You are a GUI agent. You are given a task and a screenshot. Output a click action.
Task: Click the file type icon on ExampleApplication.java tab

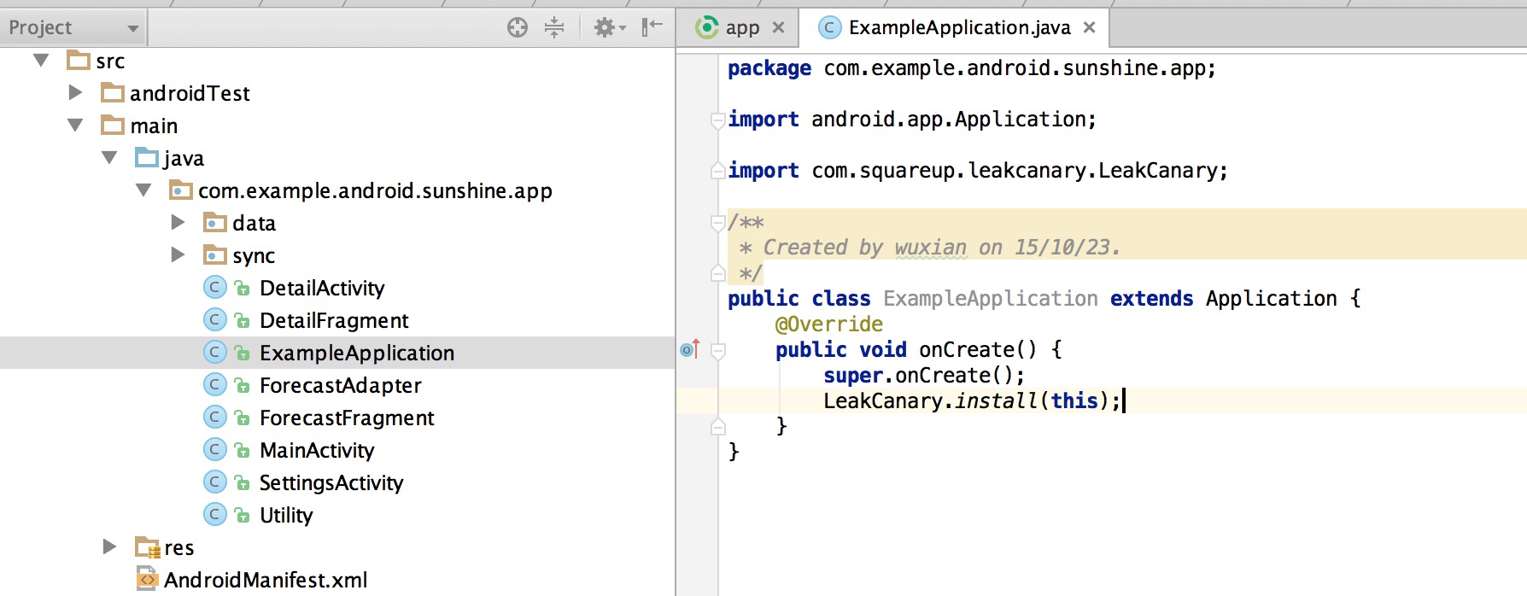(828, 27)
